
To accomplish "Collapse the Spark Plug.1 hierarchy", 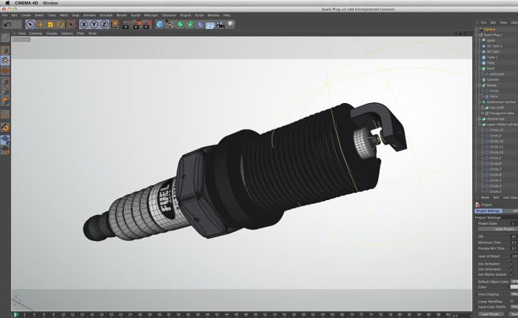I will [476, 35].
